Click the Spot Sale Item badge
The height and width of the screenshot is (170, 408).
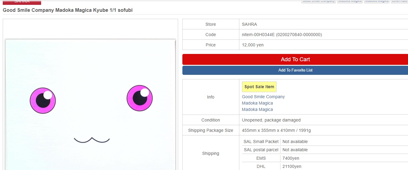(x=259, y=87)
